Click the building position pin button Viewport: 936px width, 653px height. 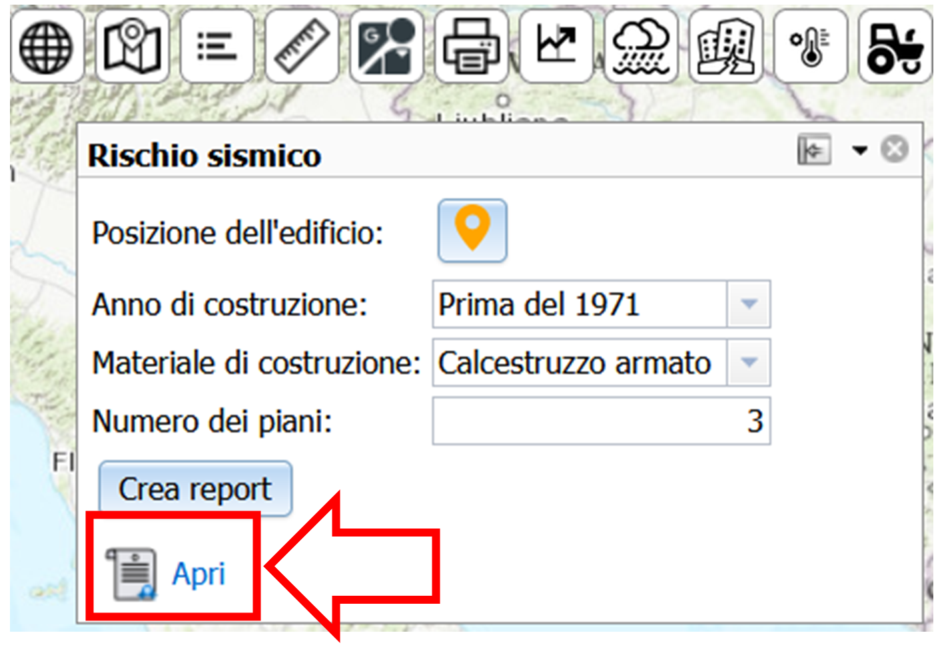472,230
